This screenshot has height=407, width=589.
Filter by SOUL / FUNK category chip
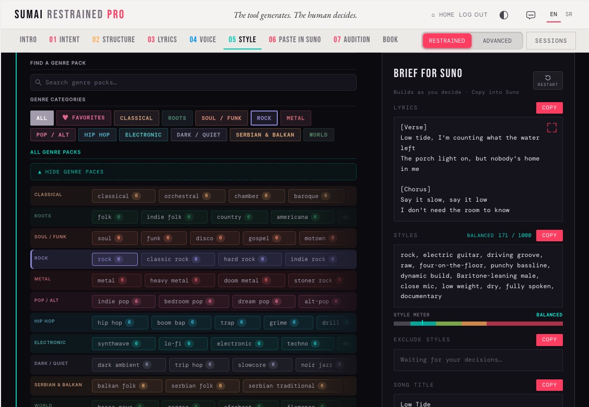[x=221, y=118]
